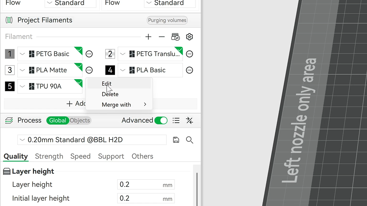Open more options for PLA Matte filament

pyautogui.click(x=89, y=70)
